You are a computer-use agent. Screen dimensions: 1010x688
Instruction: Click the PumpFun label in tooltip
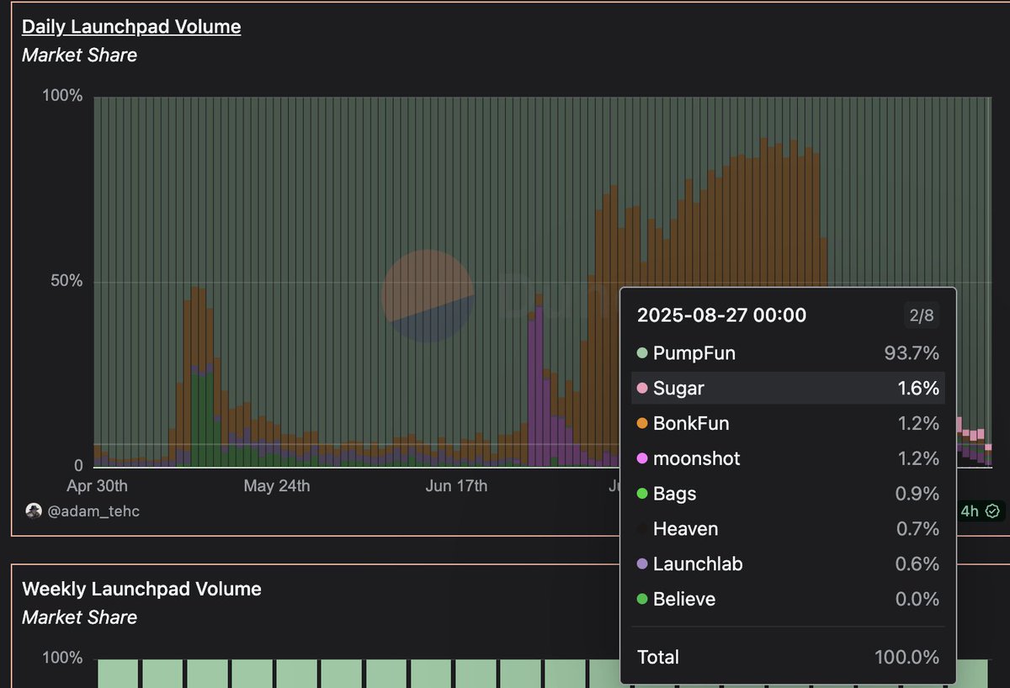(x=694, y=353)
